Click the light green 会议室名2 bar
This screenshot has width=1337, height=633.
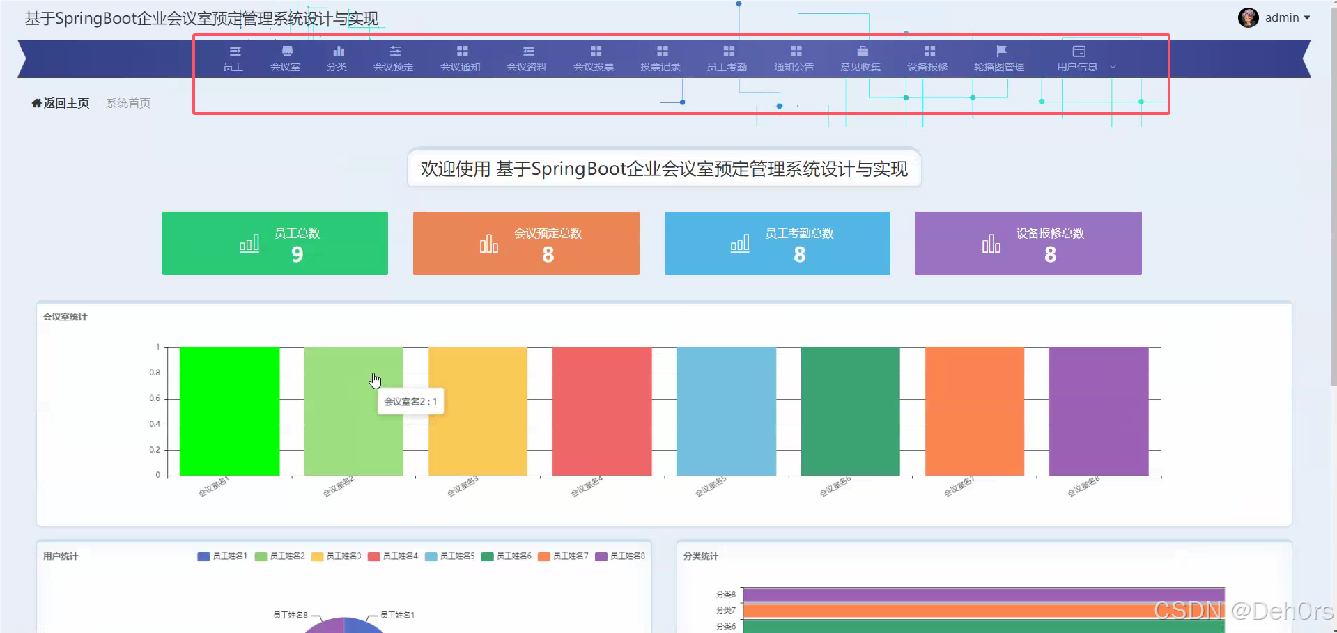(353, 412)
